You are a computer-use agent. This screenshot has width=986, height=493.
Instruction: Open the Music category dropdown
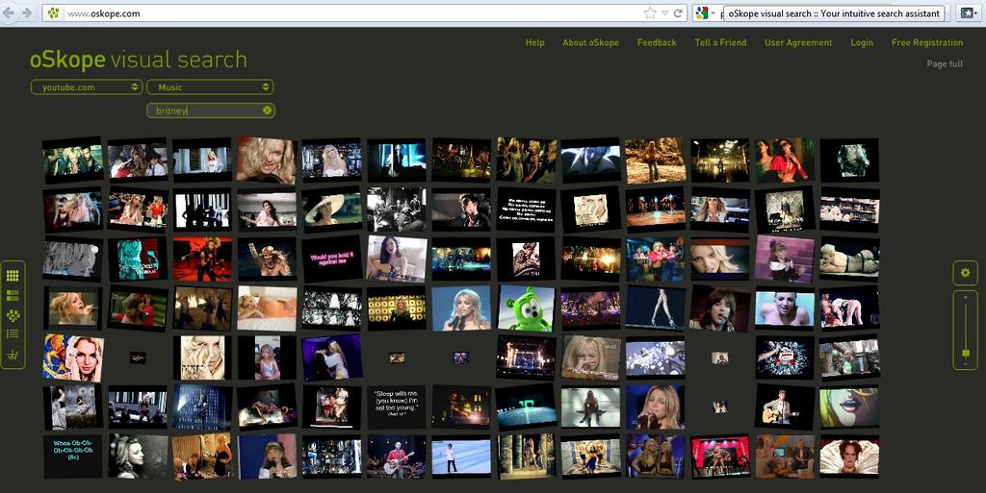(210, 87)
